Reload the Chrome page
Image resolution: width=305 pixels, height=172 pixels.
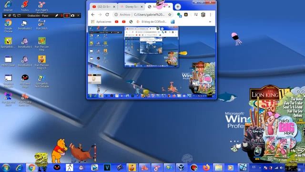click(x=107, y=15)
